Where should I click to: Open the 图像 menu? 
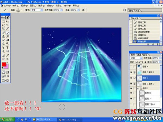point(24,6)
